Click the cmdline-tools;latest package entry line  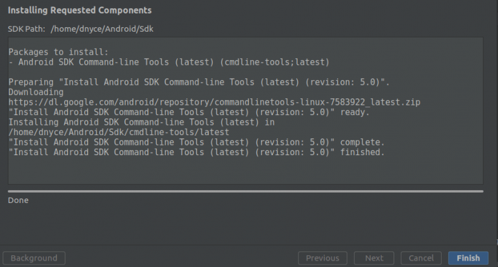coord(169,61)
